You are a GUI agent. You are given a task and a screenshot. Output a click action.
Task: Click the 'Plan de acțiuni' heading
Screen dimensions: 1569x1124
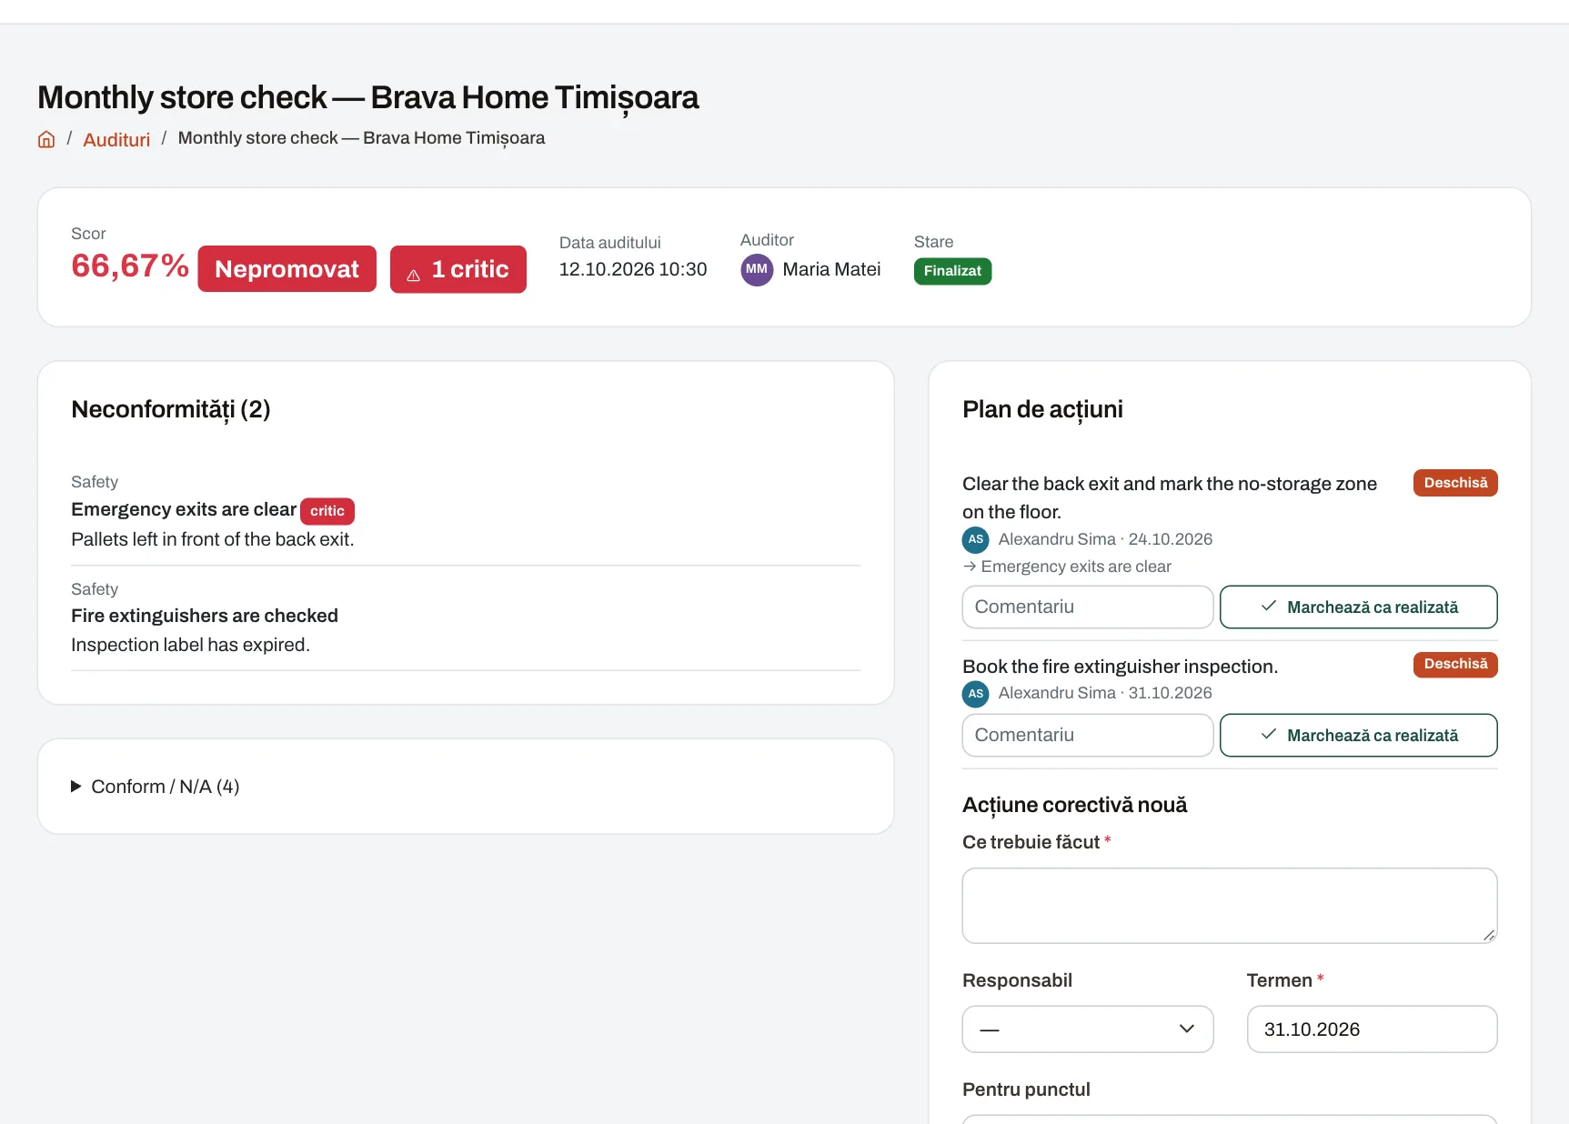1042,409
